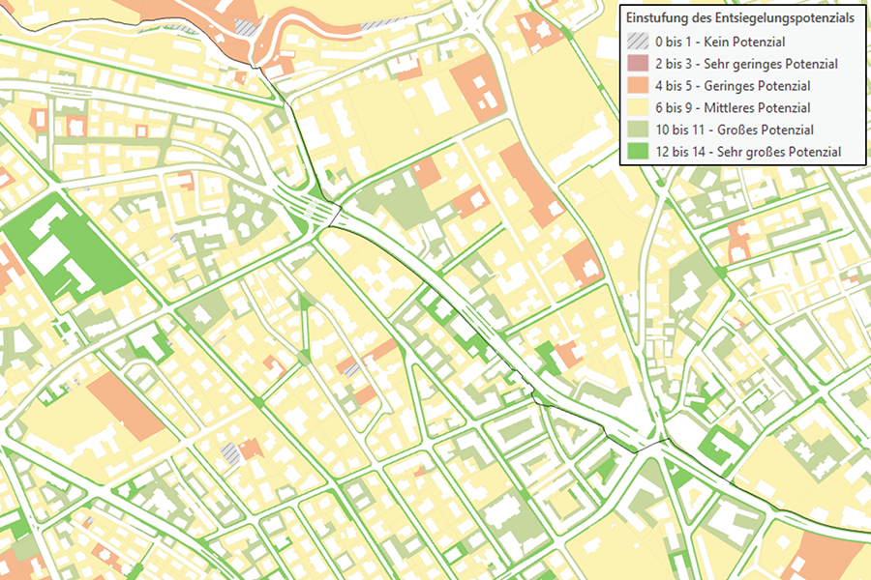Click the hatched 'Kein Potenzial' legend swatch

click(x=637, y=42)
